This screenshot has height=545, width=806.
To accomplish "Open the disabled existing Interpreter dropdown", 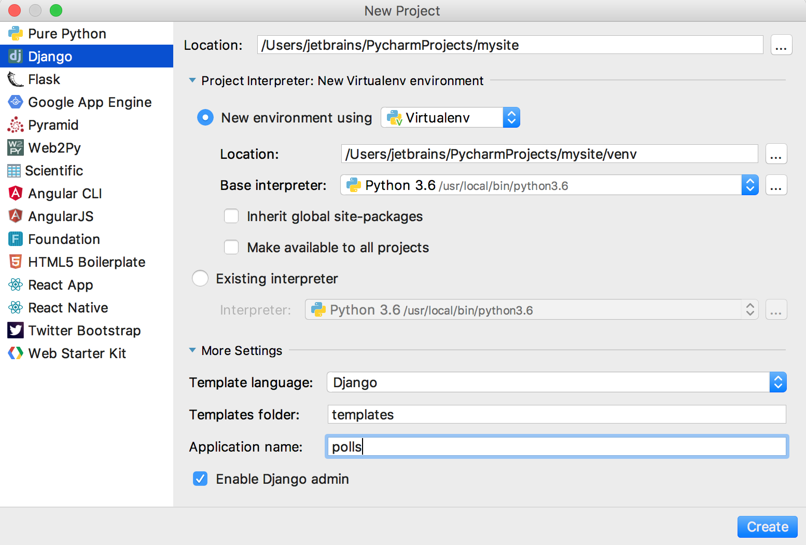I will click(532, 310).
